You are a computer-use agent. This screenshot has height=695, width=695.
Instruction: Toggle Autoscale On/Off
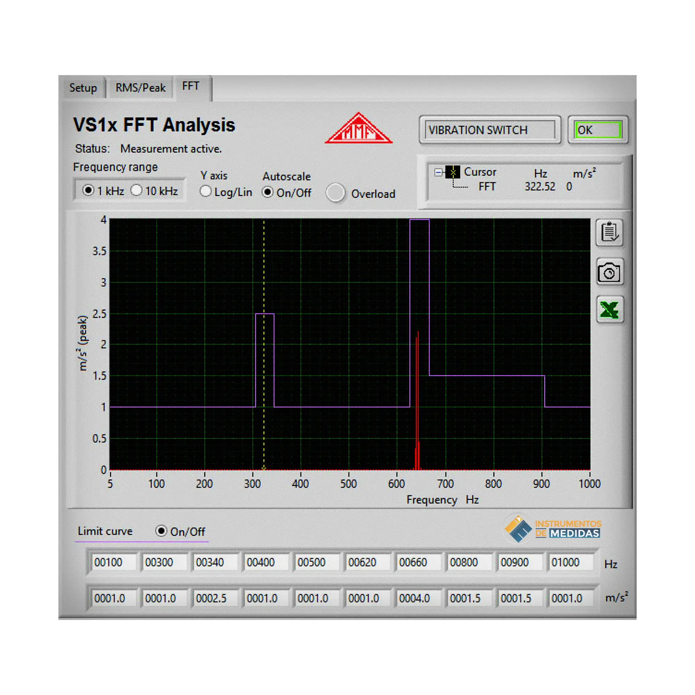click(267, 192)
